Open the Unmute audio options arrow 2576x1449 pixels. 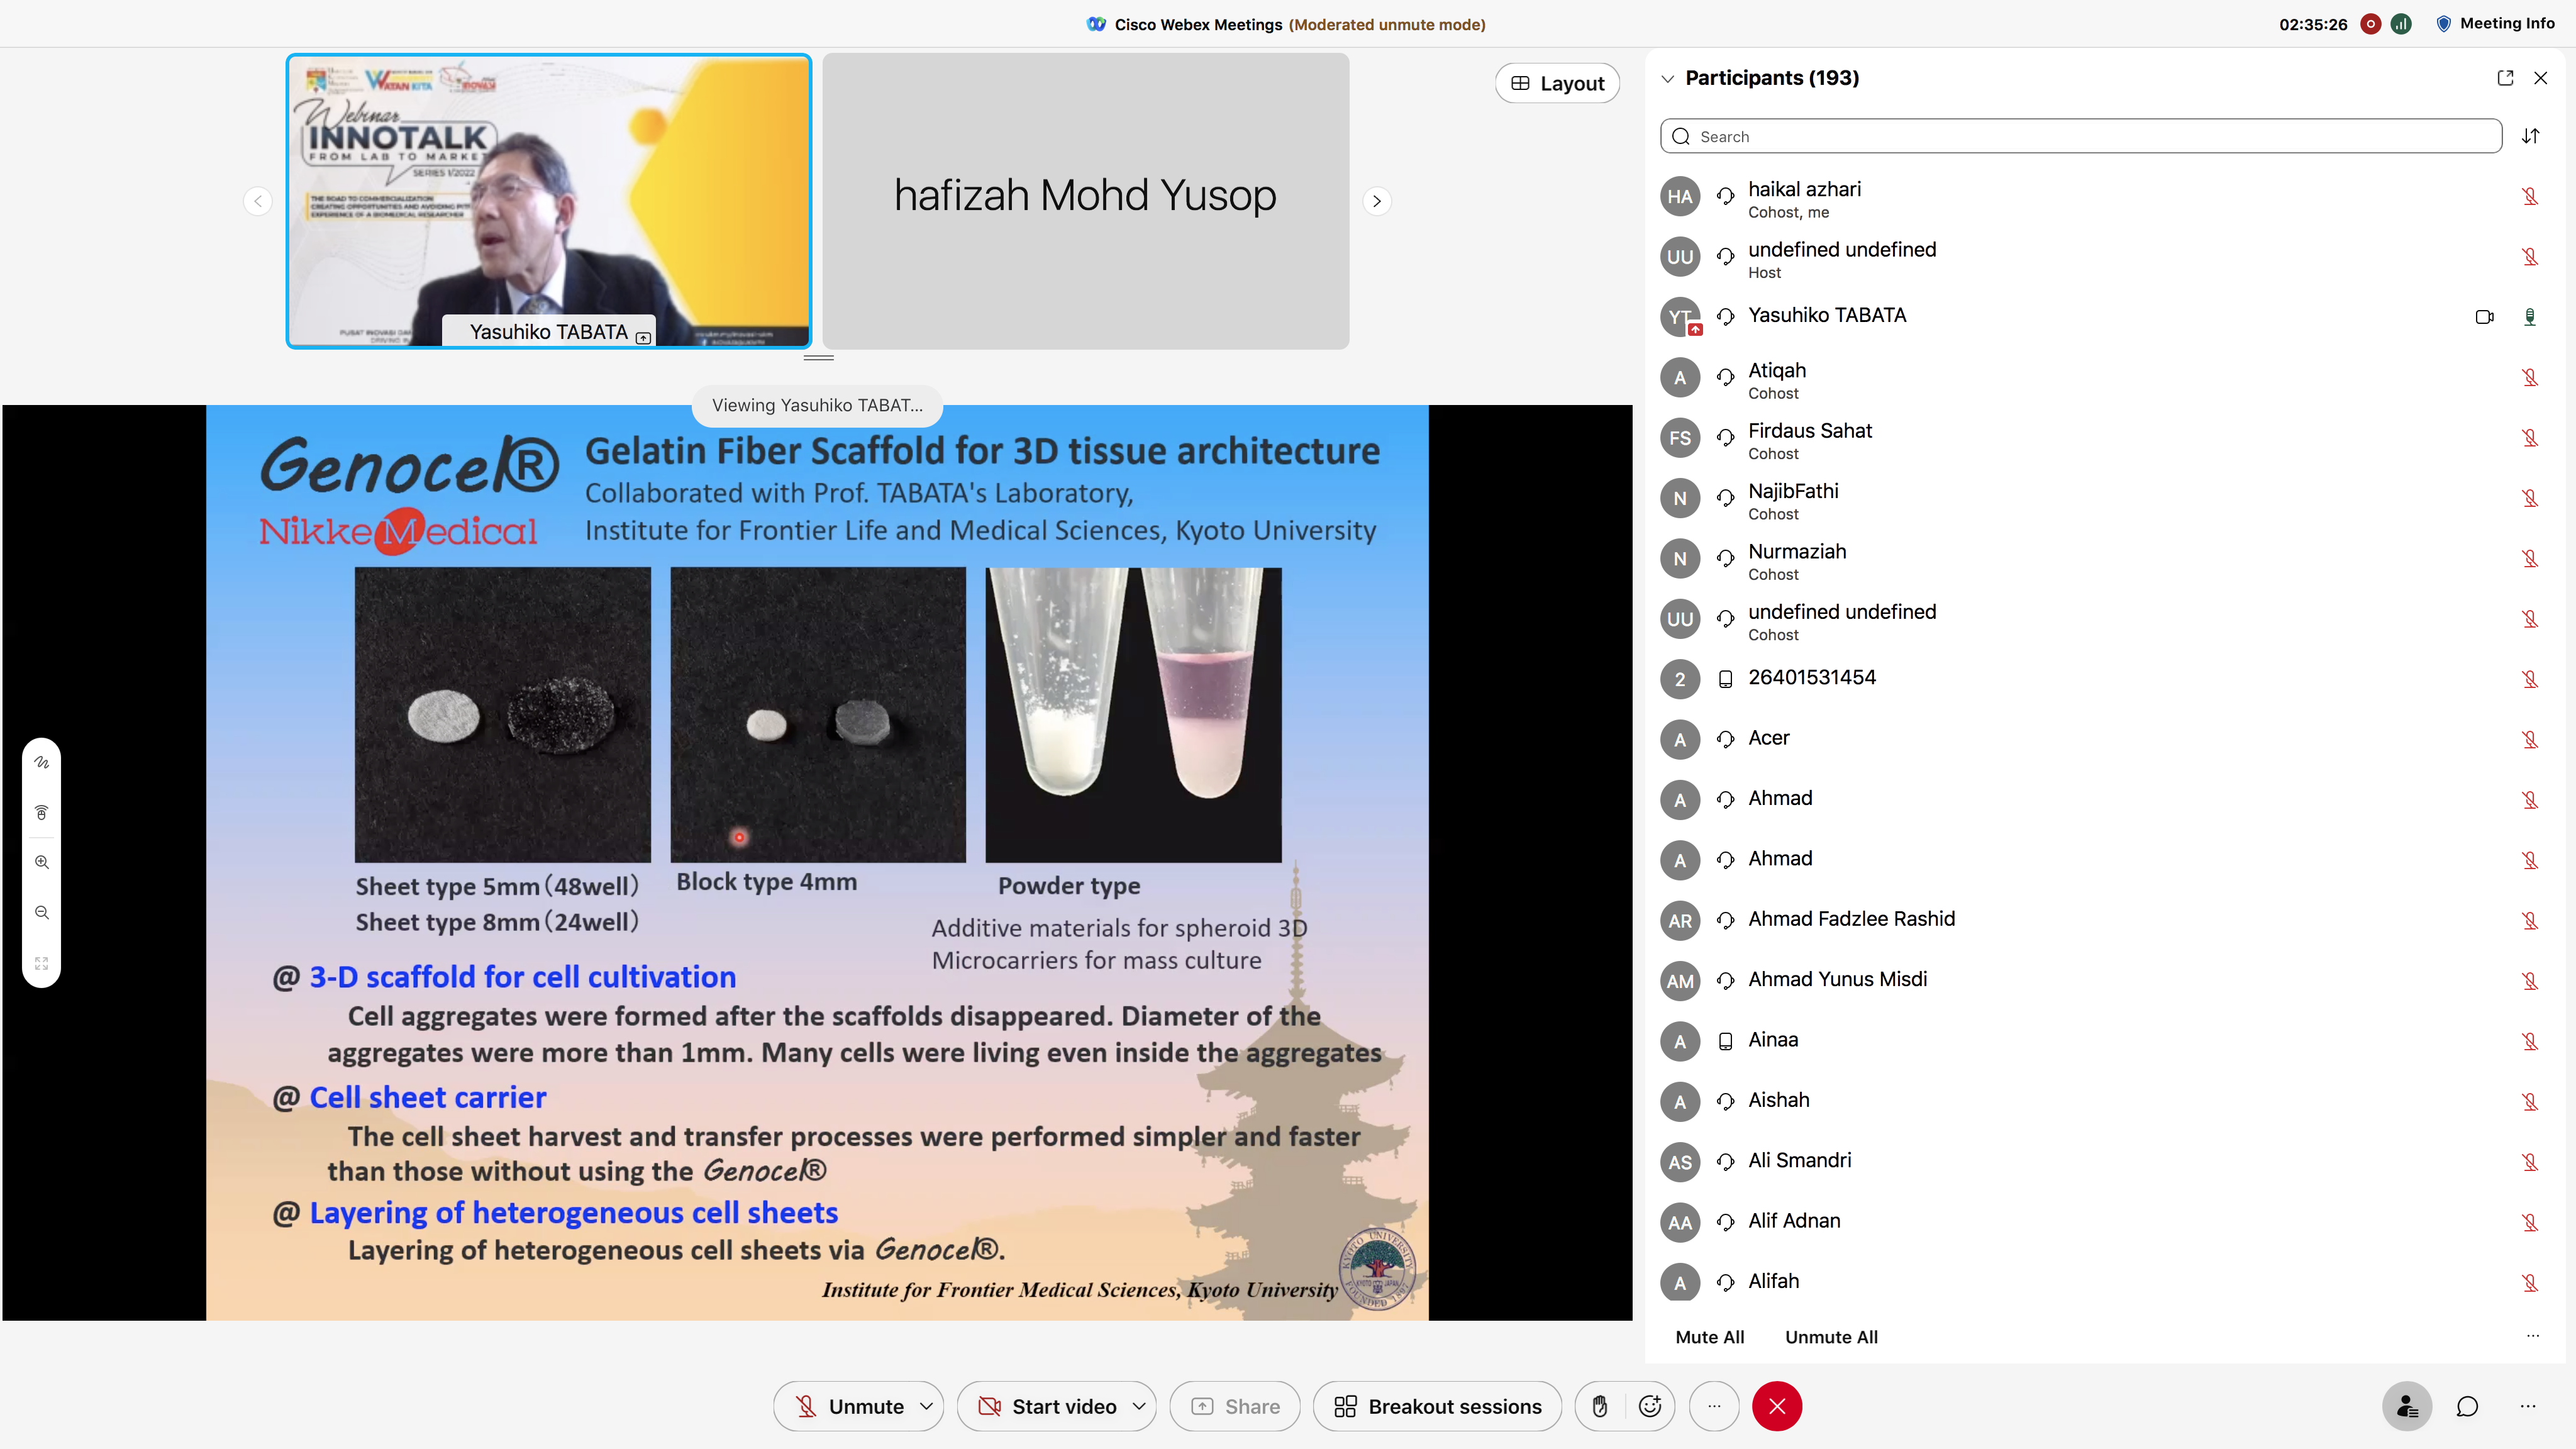tap(926, 1406)
